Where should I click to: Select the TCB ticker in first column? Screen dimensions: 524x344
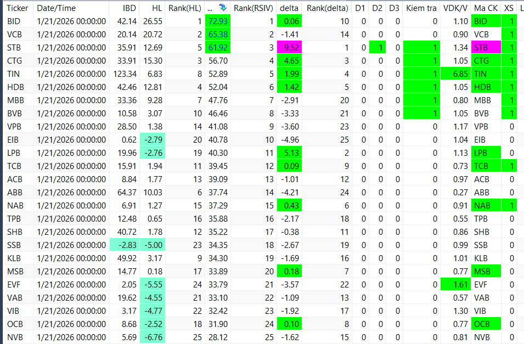point(14,166)
